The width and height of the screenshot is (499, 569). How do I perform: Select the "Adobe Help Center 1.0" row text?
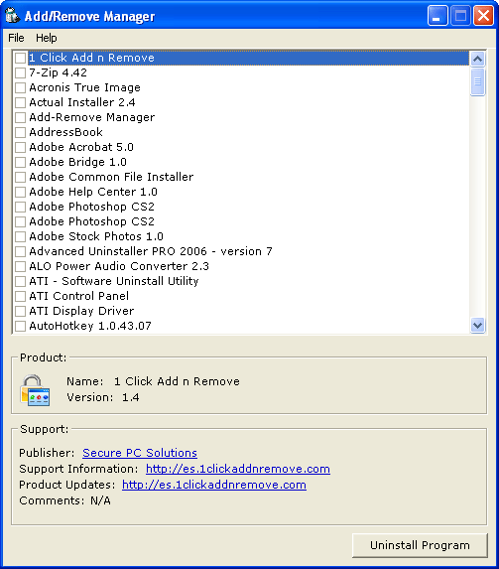pos(93,192)
